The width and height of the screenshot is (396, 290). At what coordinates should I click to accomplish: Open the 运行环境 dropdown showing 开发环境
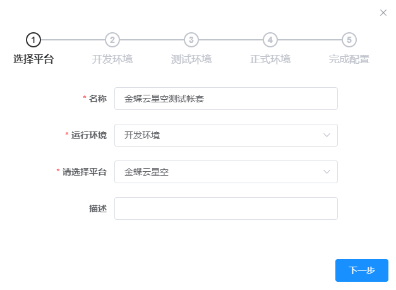click(218, 135)
